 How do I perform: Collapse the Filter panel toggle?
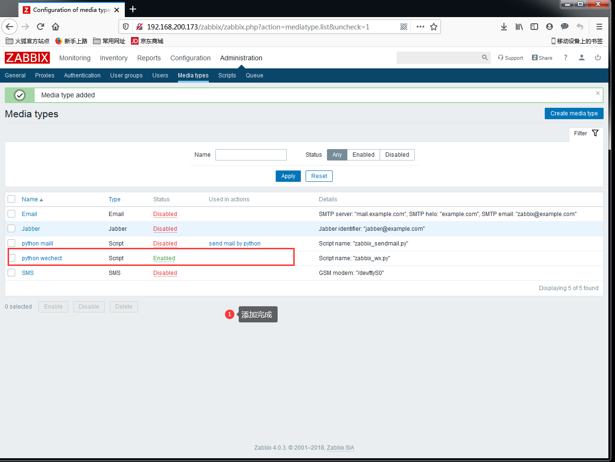(x=586, y=133)
